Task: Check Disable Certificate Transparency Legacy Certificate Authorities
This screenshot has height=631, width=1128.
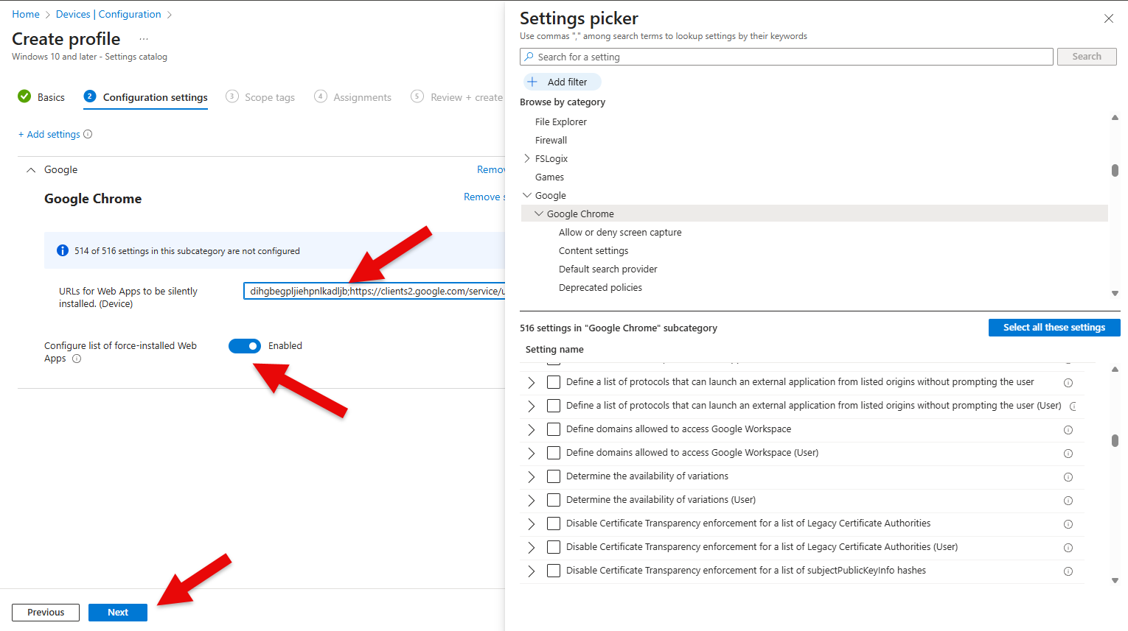Action: point(554,524)
